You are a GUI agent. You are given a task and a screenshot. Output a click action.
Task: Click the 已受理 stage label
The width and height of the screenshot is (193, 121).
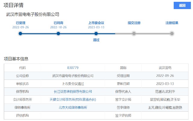tap(21, 23)
